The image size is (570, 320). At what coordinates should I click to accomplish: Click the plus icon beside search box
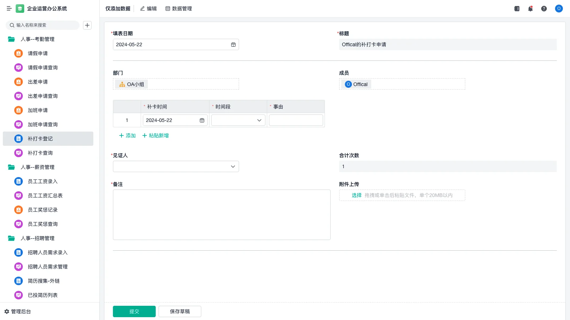[x=87, y=25]
